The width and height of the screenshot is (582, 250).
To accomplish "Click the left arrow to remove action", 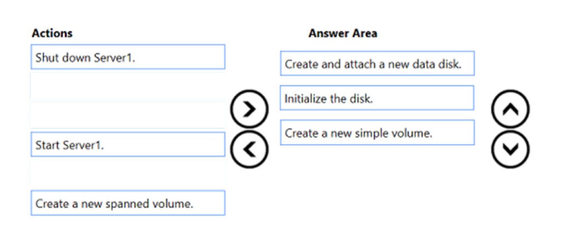I will coord(249,148).
